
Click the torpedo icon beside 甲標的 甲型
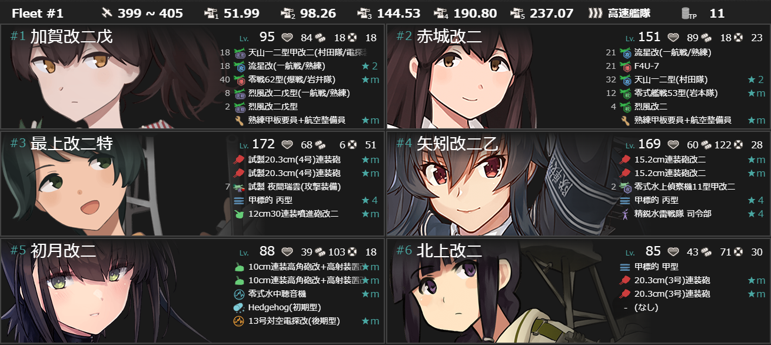(625, 267)
